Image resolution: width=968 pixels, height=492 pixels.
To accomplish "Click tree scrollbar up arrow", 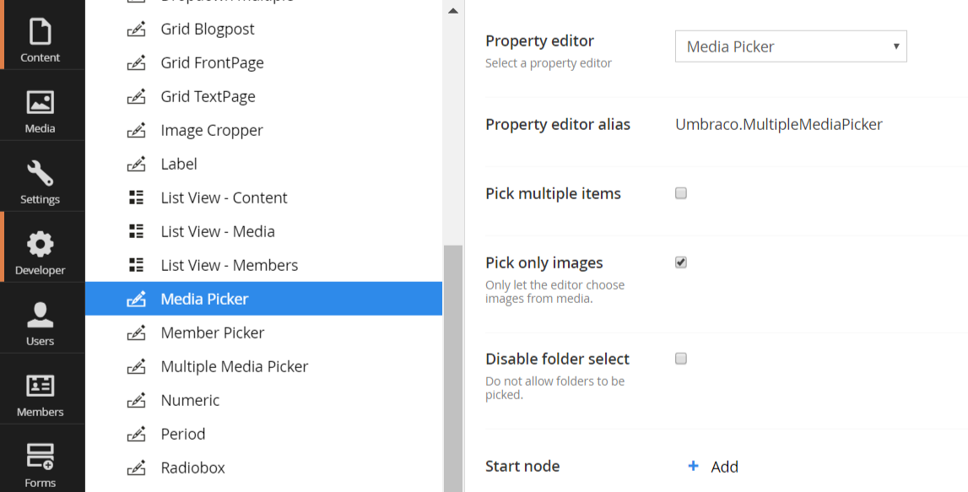I will point(453,10).
